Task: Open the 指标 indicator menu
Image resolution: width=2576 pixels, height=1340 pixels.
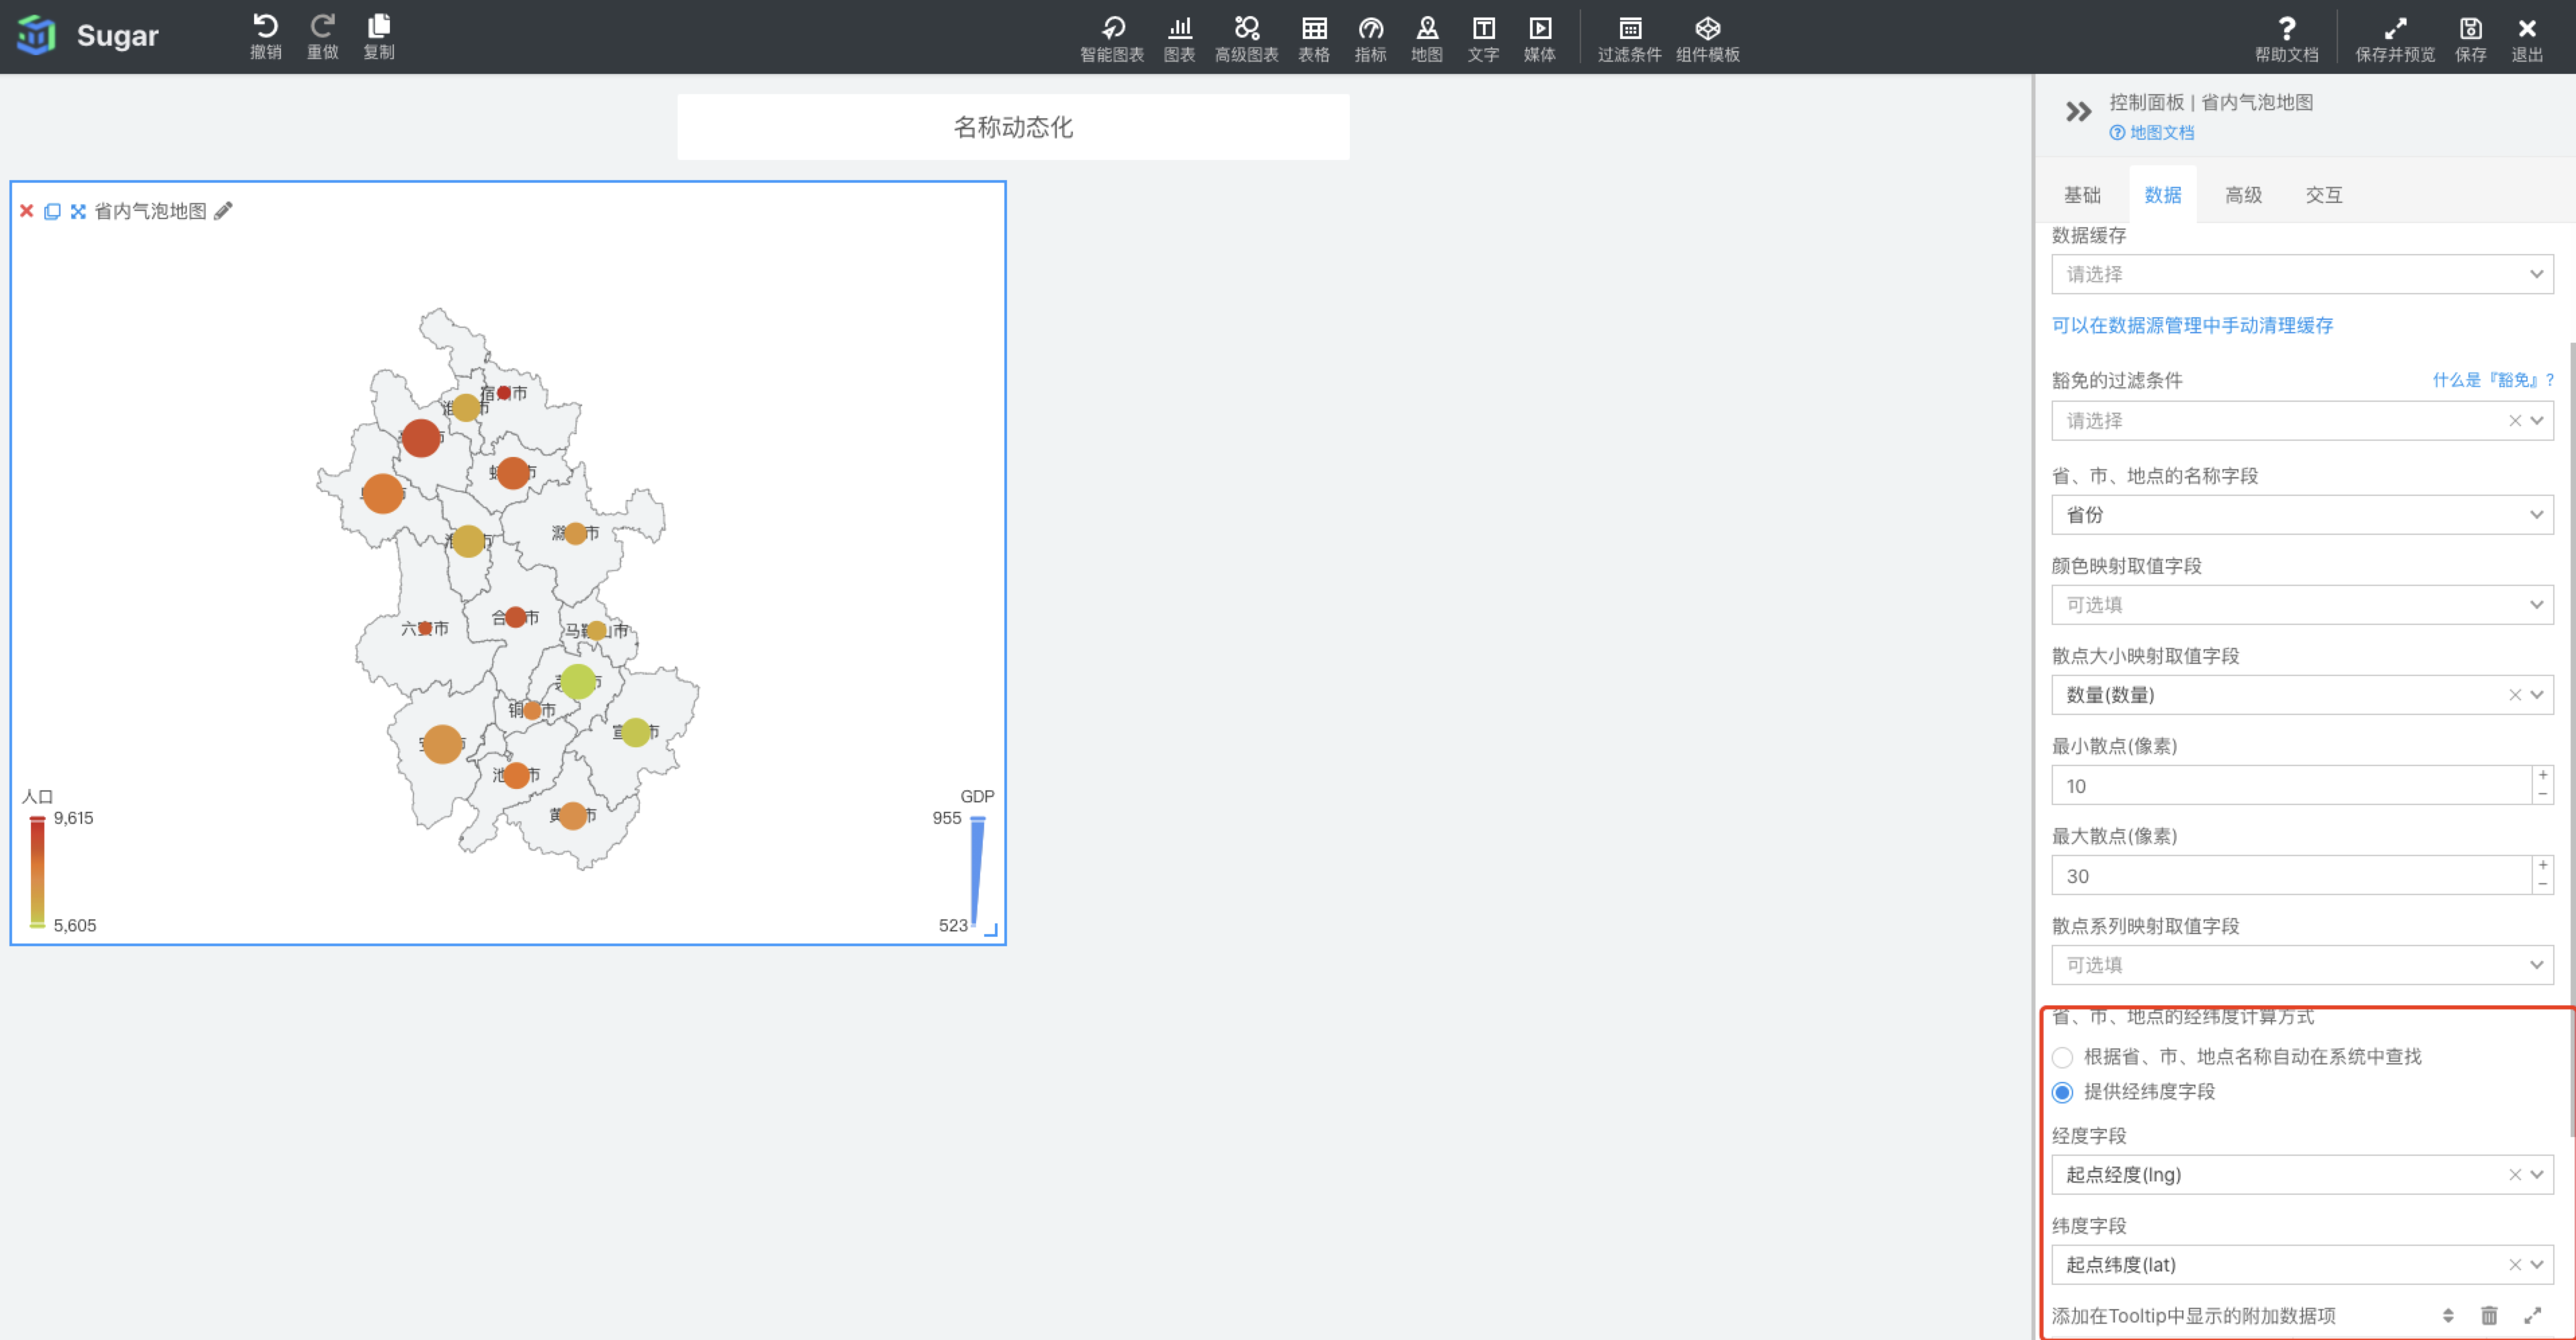Action: pos(1370,39)
